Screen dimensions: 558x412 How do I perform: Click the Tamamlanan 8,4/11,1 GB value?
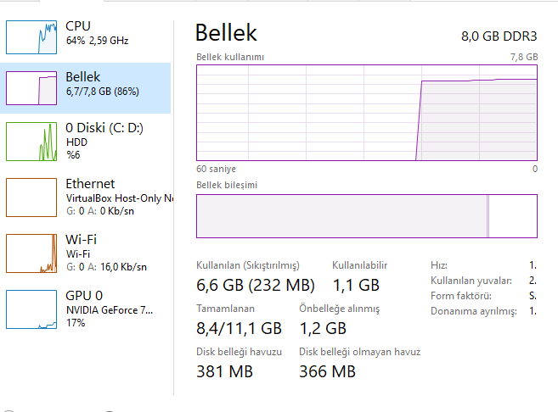[x=239, y=328]
